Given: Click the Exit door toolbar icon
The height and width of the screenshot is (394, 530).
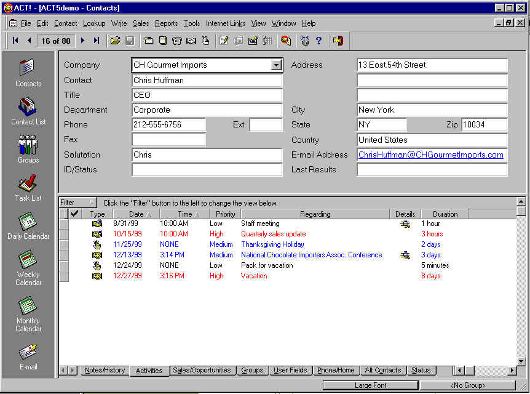Looking at the screenshot, I should [338, 41].
